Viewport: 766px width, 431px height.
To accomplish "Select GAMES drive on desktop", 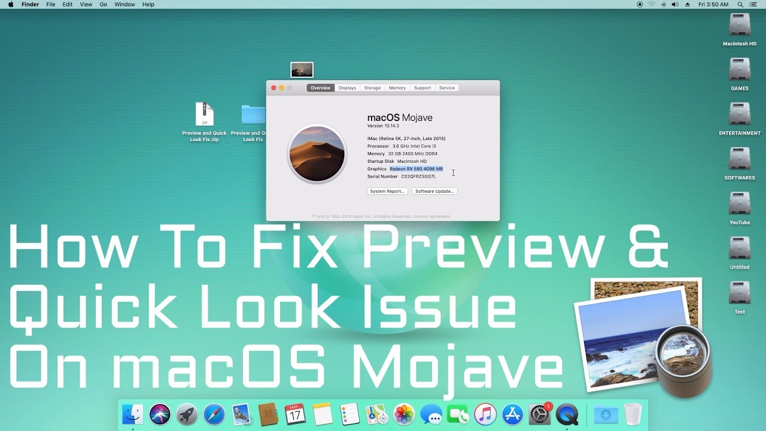I will pyautogui.click(x=740, y=74).
